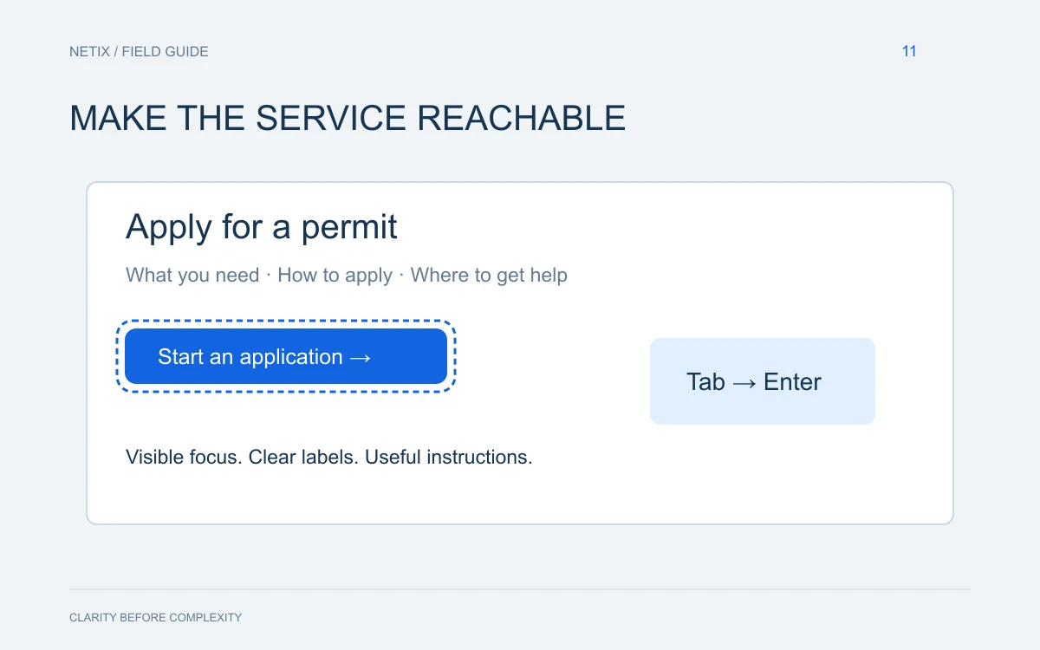Open the How to apply link
Screen dimensions: 1040x650
(x=335, y=276)
